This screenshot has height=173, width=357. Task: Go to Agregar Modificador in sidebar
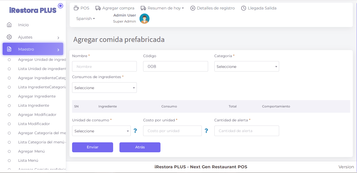tap(37, 115)
